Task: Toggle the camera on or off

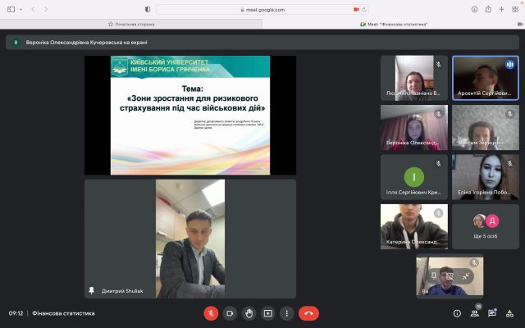Action: tap(230, 312)
